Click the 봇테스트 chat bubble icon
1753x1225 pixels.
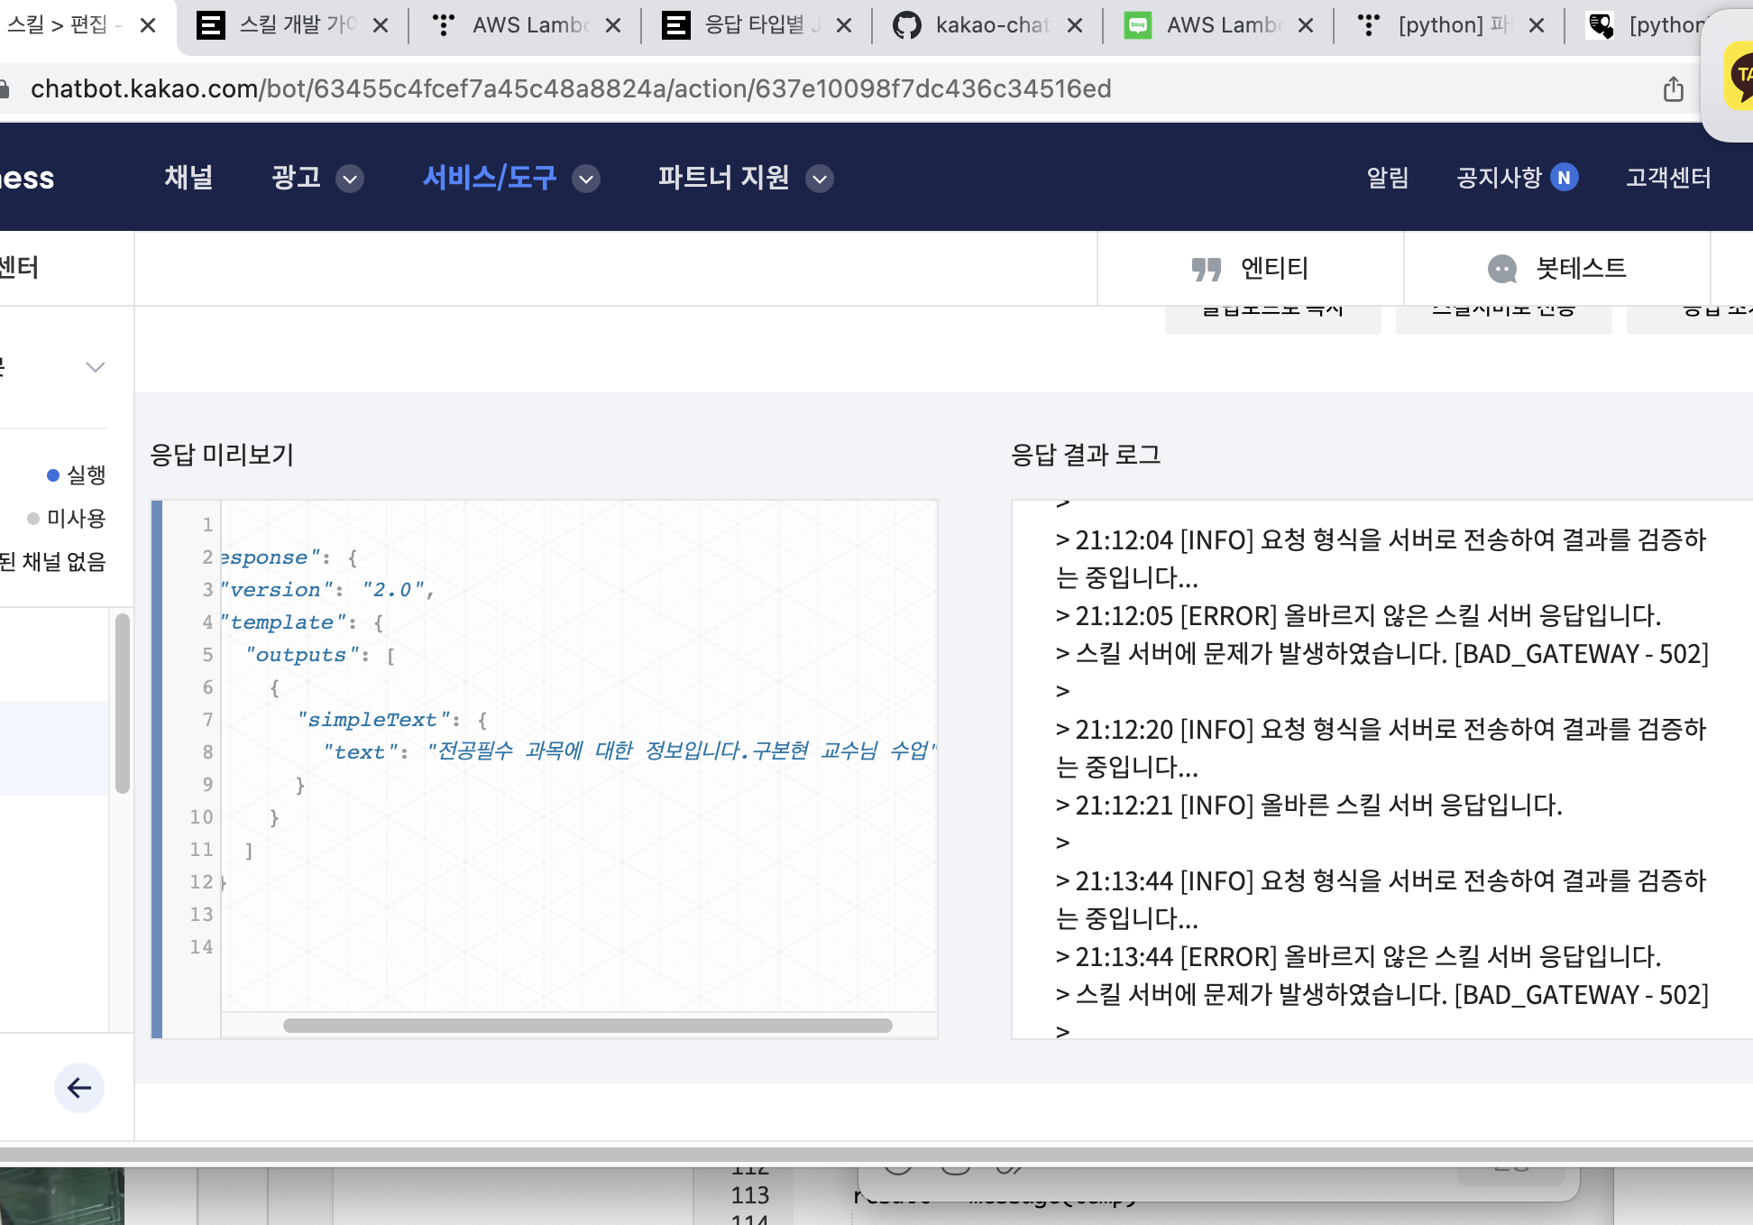coord(1501,269)
